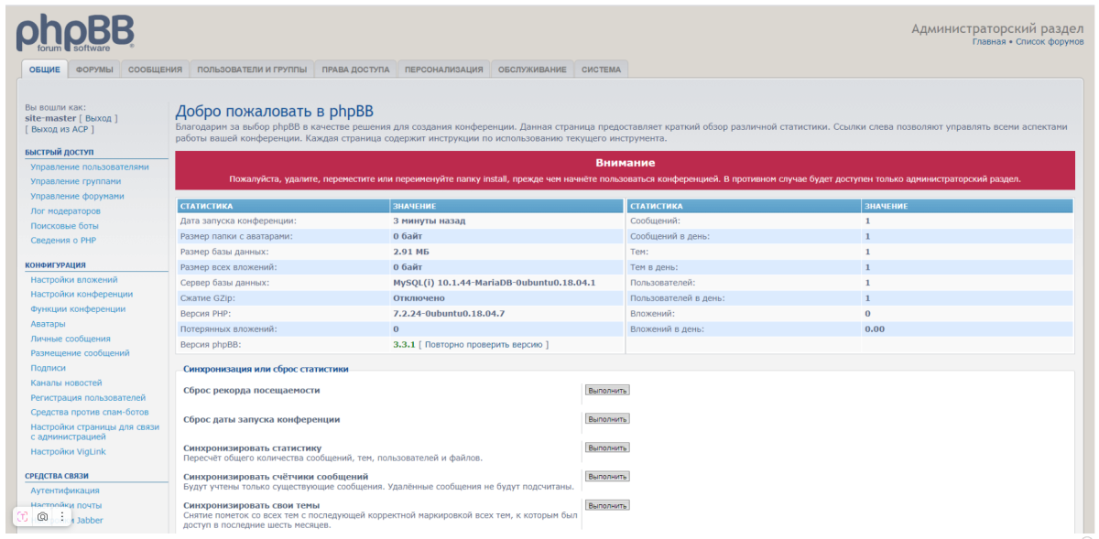Open the three-dot more options menu
Screen dimensions: 1099x539
click(x=62, y=517)
